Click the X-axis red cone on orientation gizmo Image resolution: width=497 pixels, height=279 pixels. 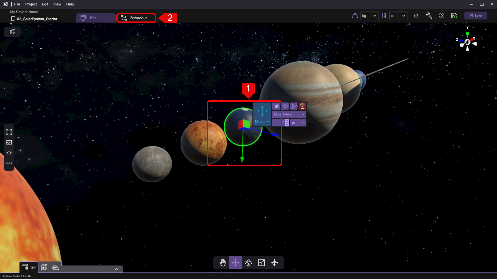[472, 39]
